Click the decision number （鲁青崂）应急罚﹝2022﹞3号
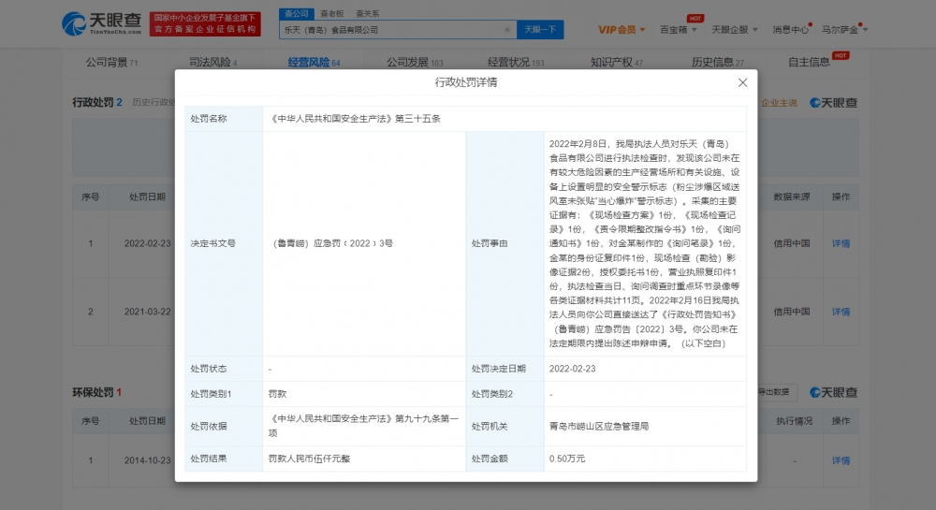Screen dimensions: 936x510 click(x=332, y=243)
